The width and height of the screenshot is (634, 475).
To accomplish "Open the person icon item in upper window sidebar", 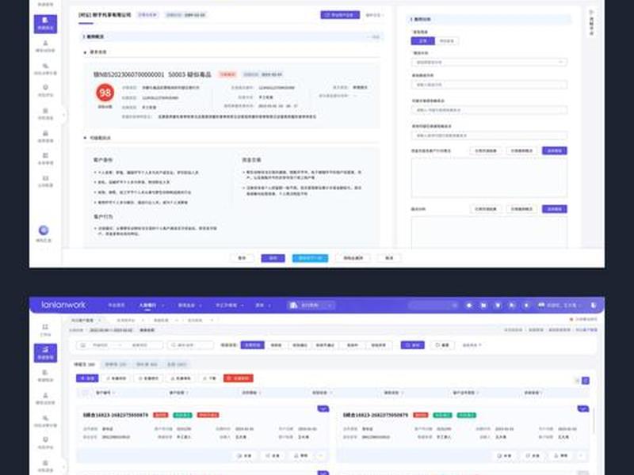I will tap(45, 46).
